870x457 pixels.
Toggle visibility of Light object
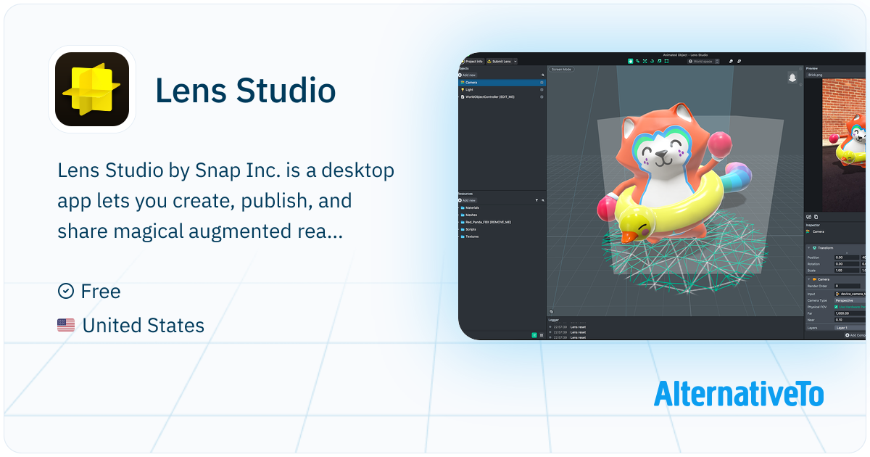click(542, 89)
